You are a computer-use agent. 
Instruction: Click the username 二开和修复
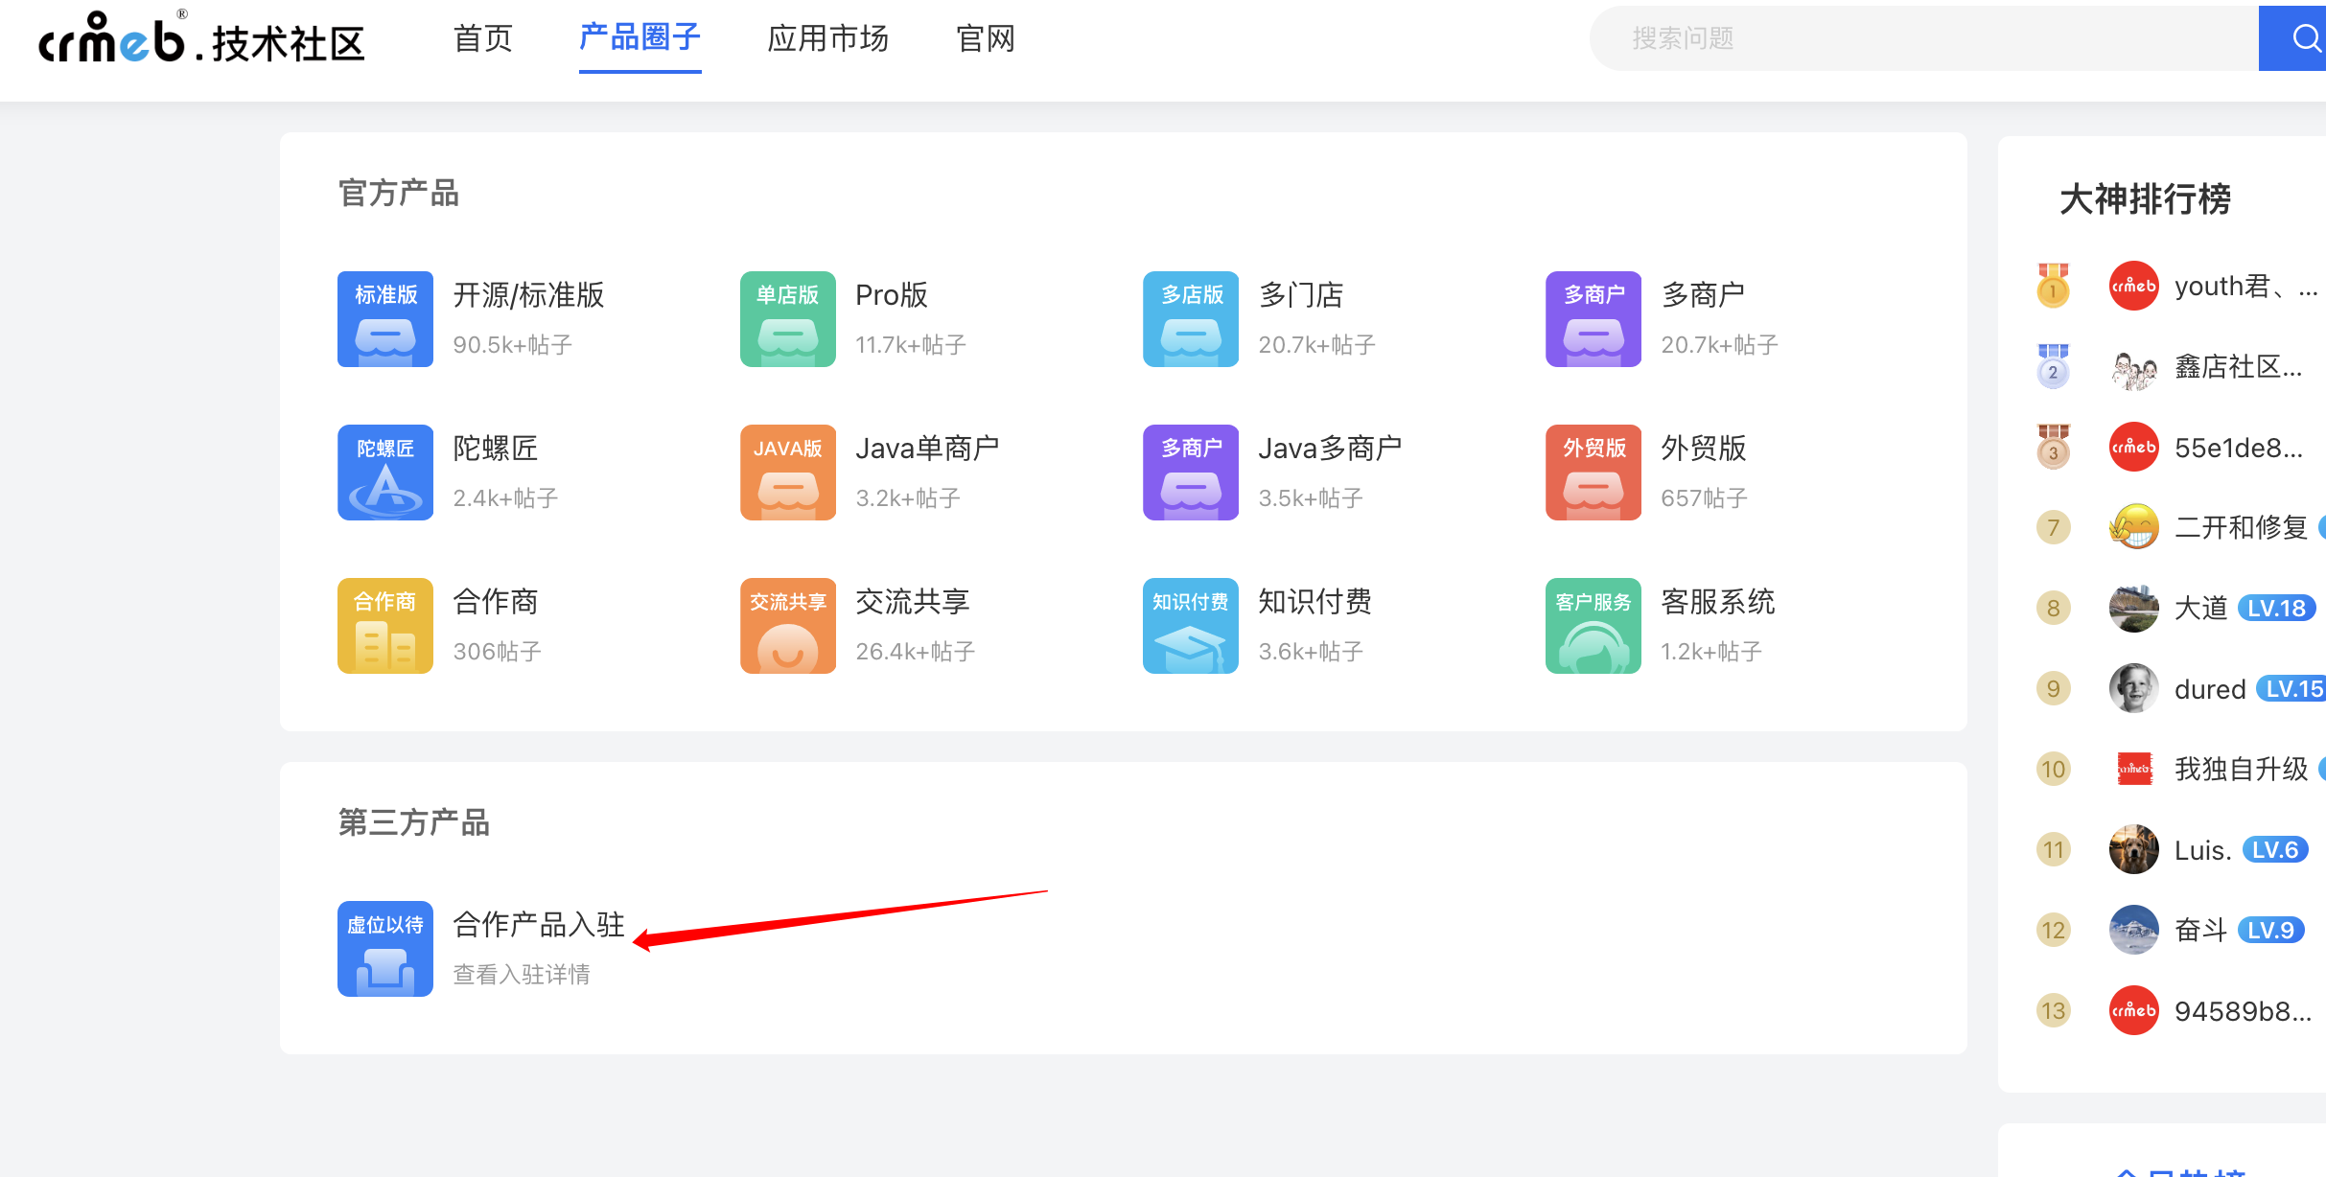[2242, 527]
